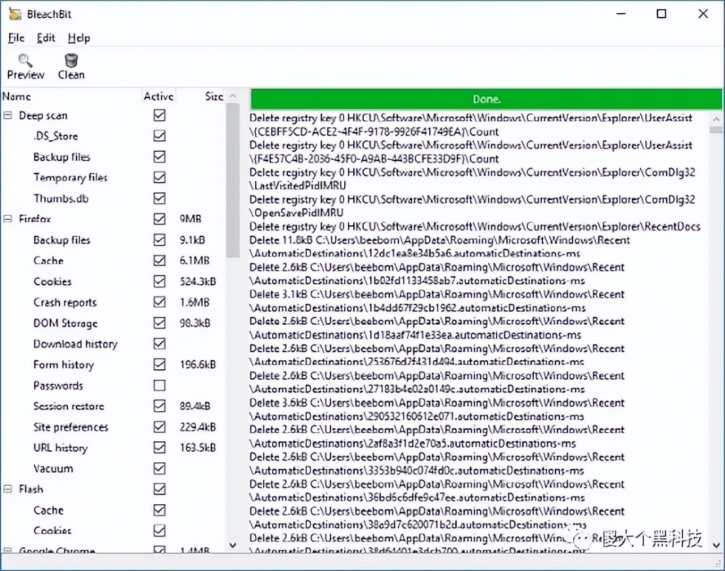
Task: Open the Edit menu
Action: [x=46, y=38]
